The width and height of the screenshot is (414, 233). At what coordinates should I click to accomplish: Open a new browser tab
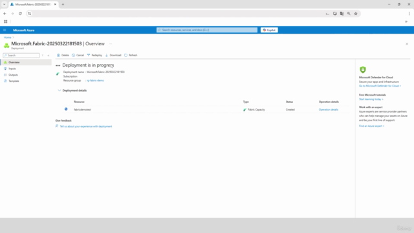[63, 5]
